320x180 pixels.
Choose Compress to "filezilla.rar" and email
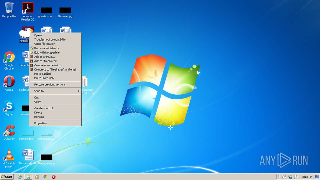pyautogui.click(x=55, y=69)
